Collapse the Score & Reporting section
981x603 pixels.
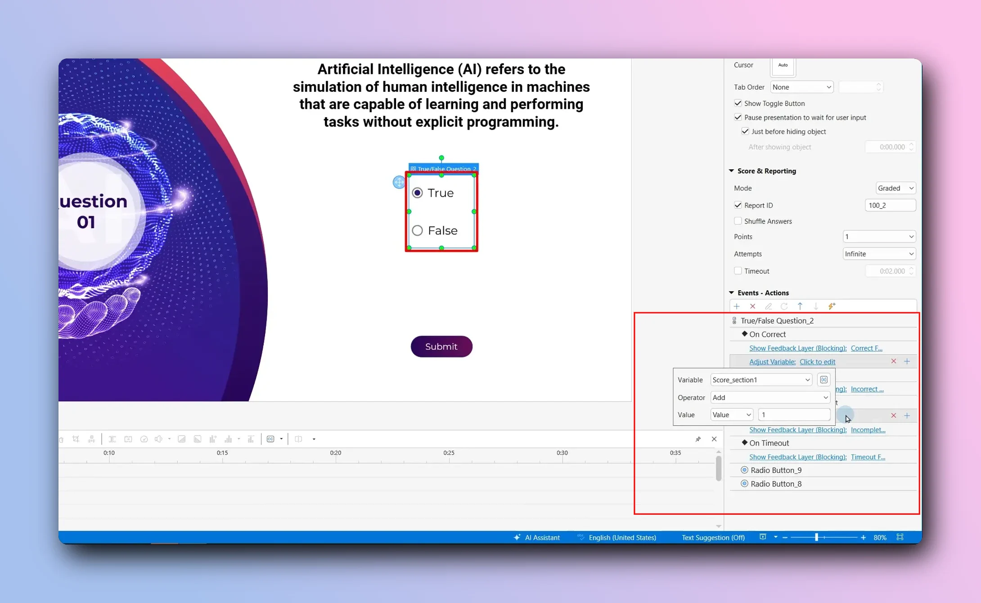(x=731, y=171)
